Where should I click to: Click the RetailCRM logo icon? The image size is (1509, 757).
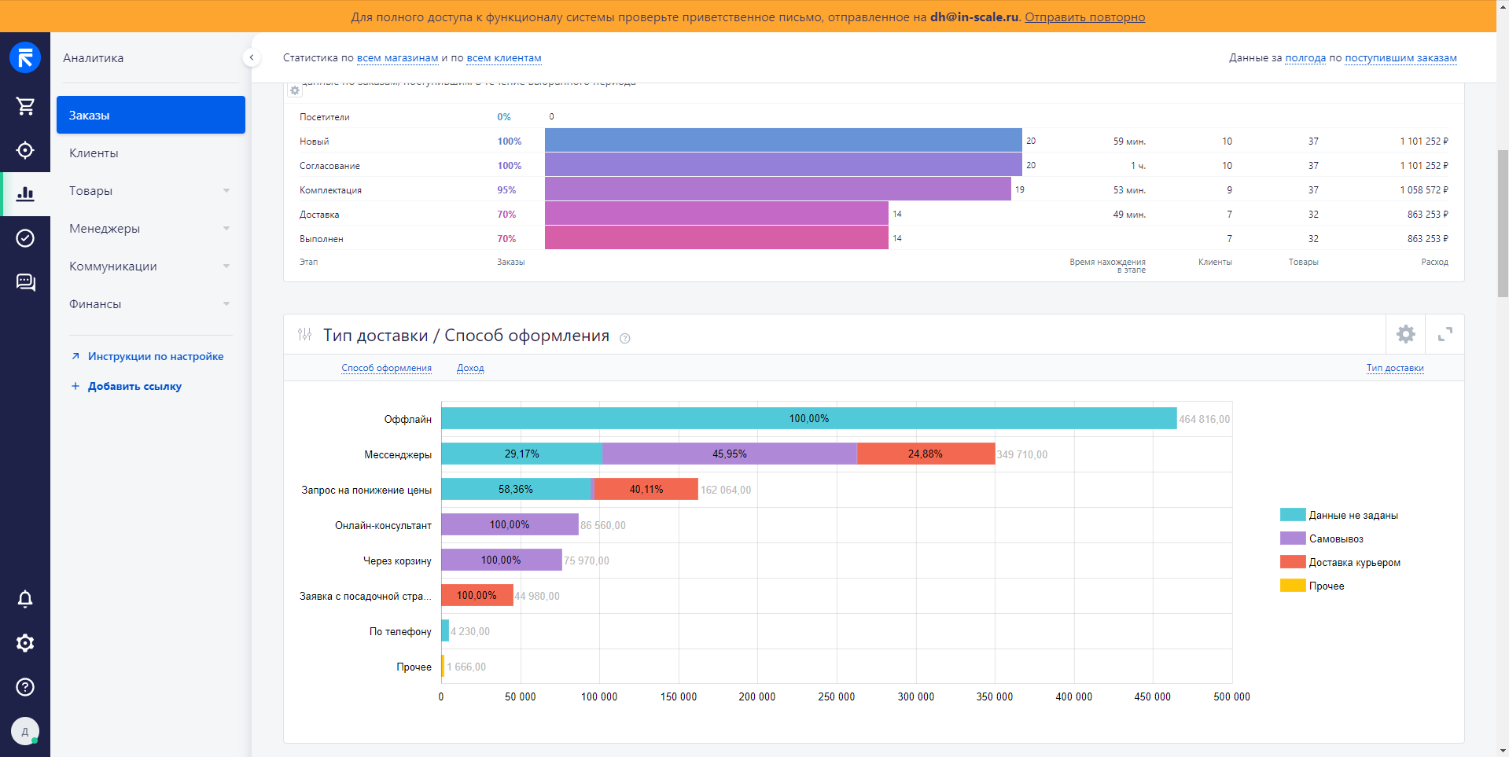pos(25,57)
